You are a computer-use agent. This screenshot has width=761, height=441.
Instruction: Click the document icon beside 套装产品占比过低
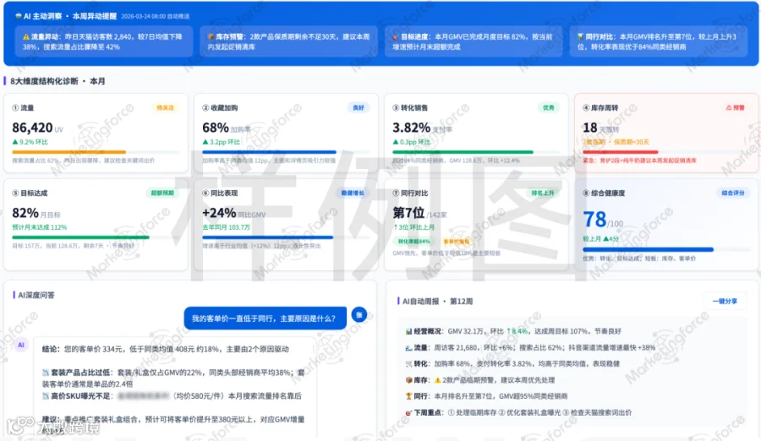46,373
